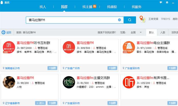Clear the search box text
This screenshot has width=178, height=106.
click(120, 20)
